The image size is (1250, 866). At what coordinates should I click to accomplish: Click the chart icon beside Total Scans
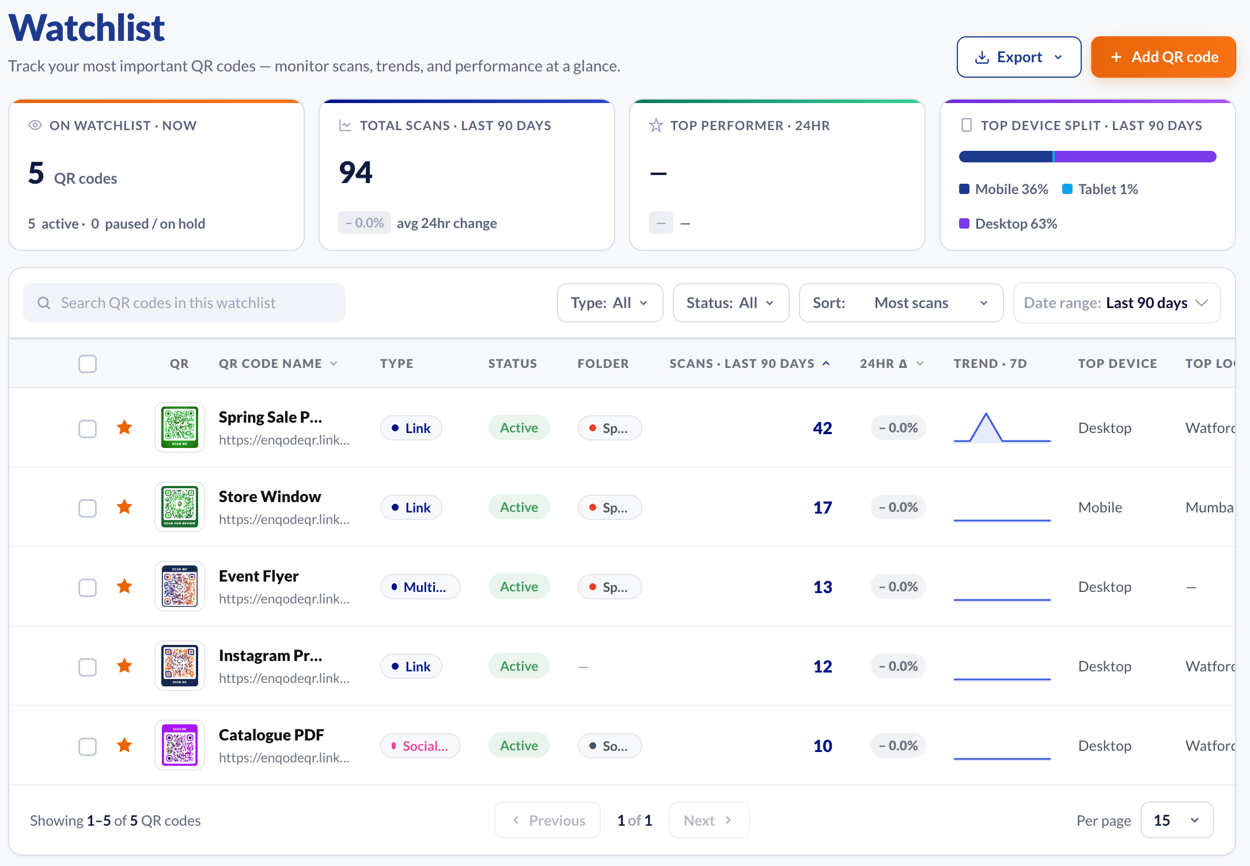tap(345, 125)
